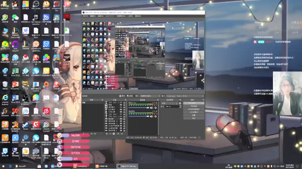
Task: Open Ubisoft Connect desktop shortcut
Action: [46, 127]
